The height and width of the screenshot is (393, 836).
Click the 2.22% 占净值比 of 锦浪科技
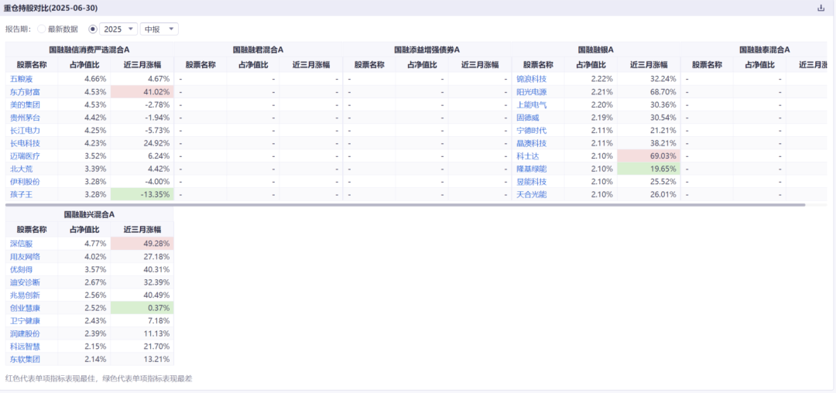click(602, 79)
